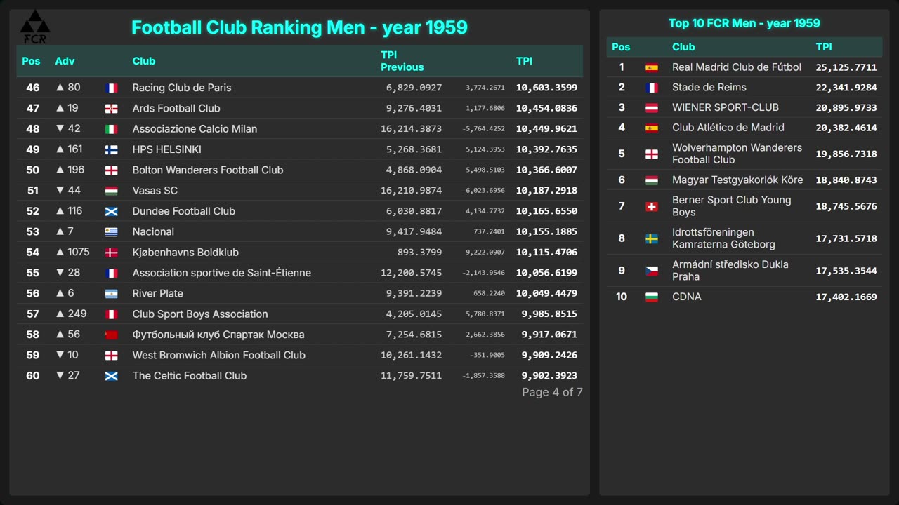Click France flag beside Stade de Reims
Viewport: 899px width, 505px height.
(x=652, y=88)
